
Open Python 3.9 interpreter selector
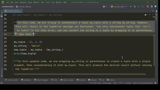[x=143, y=83]
